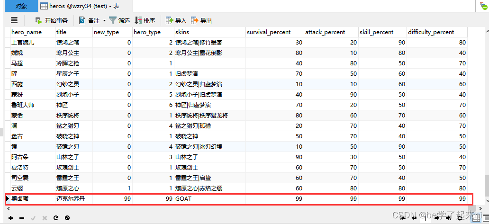This screenshot has width=489, height=224.
Task: Click the add-object icon at top right
Action: [484, 5]
